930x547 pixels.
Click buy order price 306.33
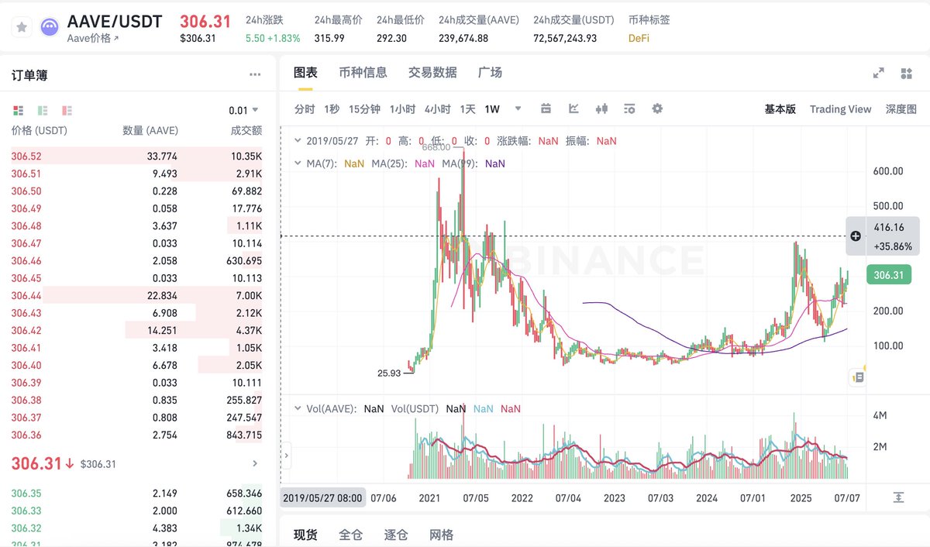coord(26,511)
